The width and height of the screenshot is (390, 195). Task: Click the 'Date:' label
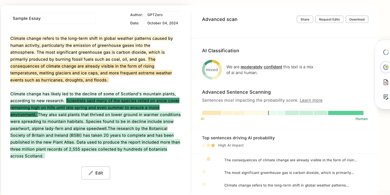pyautogui.click(x=135, y=23)
